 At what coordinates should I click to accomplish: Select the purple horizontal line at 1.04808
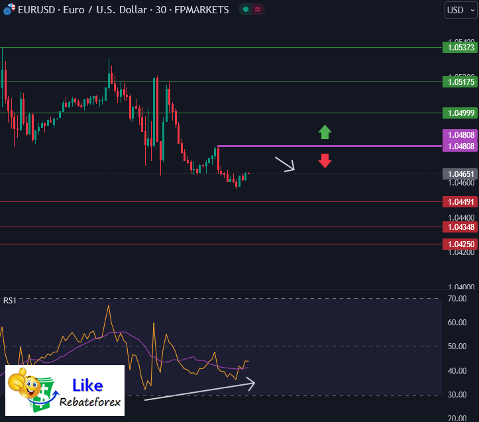(329, 146)
